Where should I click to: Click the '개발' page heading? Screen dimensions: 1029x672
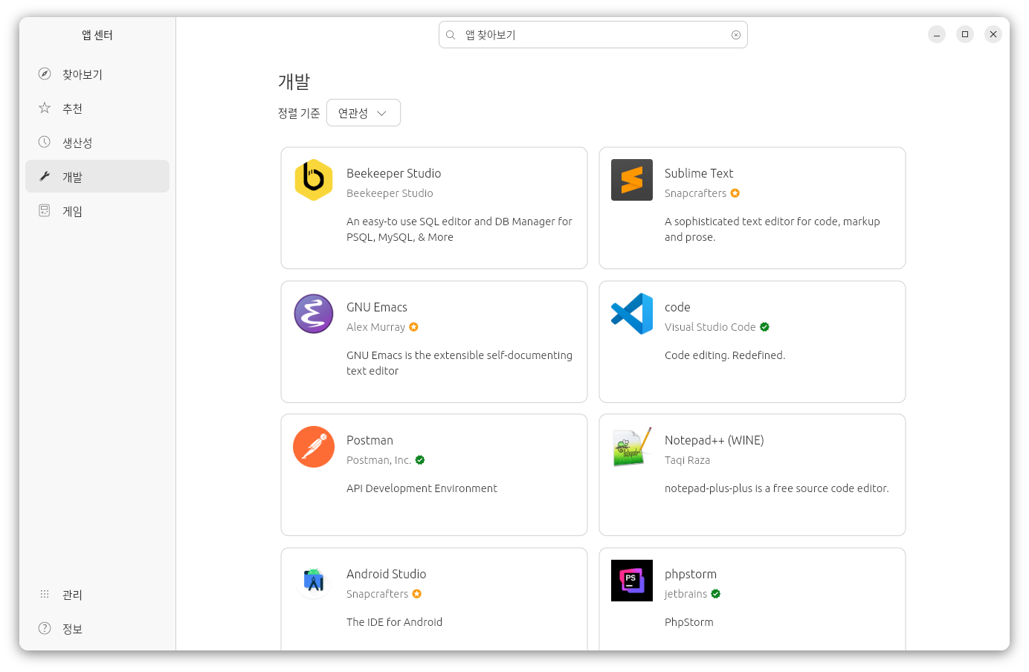click(294, 82)
